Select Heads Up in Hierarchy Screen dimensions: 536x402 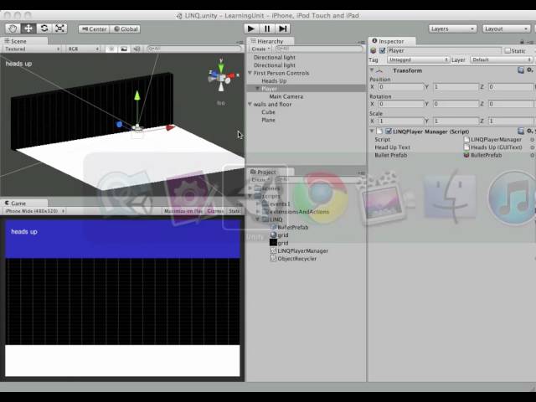pos(274,80)
